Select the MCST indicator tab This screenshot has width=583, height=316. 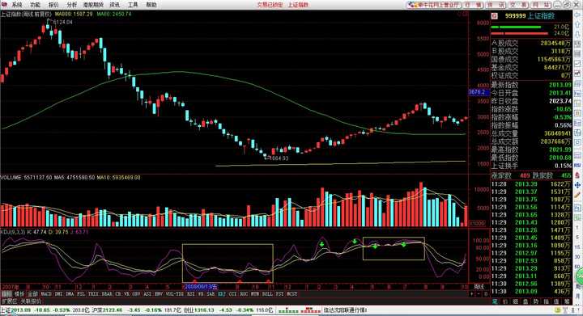click(x=292, y=293)
